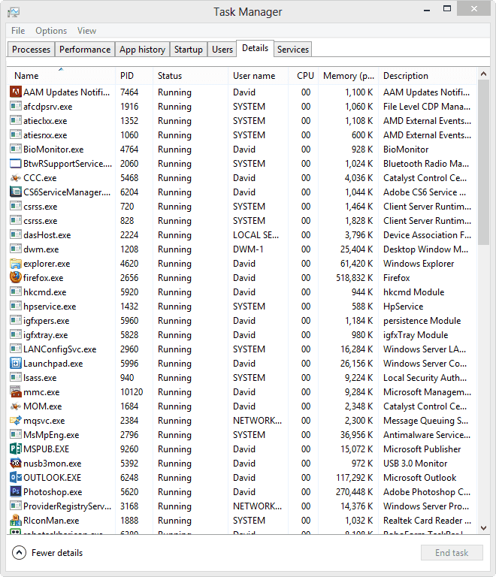Select the CS6ServiceManager process icon

click(x=16, y=192)
